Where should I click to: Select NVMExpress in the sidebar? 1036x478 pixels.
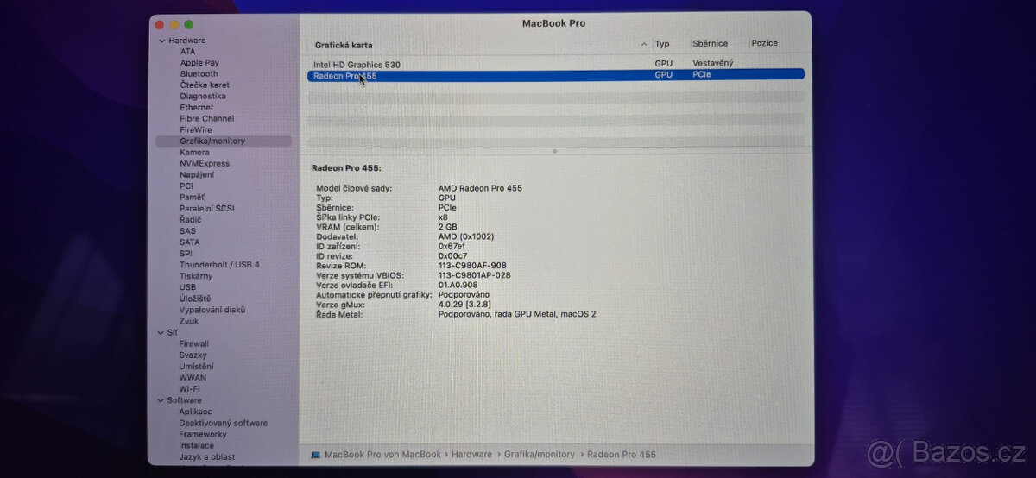click(205, 164)
